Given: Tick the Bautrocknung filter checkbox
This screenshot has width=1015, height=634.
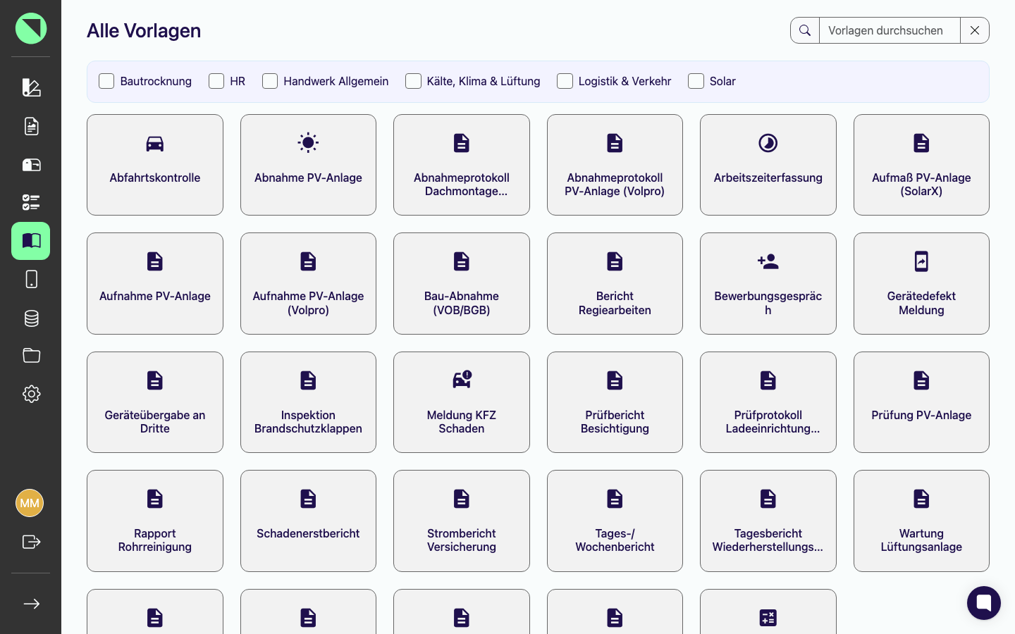Looking at the screenshot, I should point(106,81).
